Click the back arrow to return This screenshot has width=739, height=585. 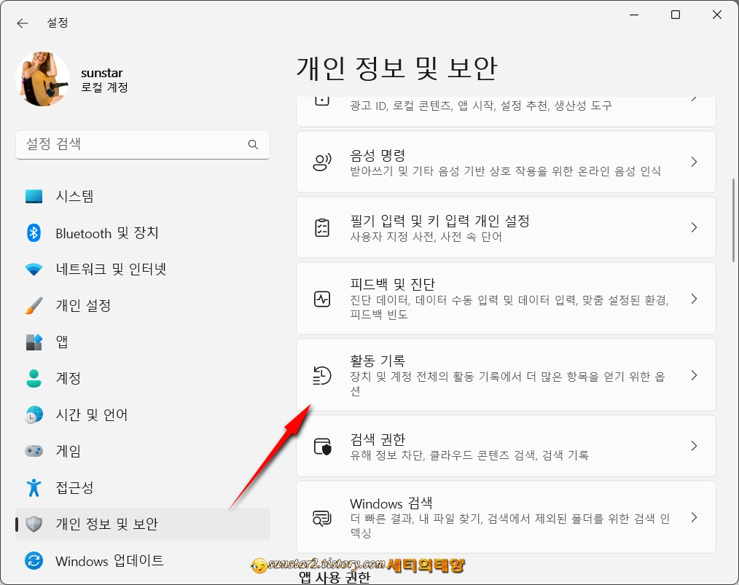coord(22,23)
